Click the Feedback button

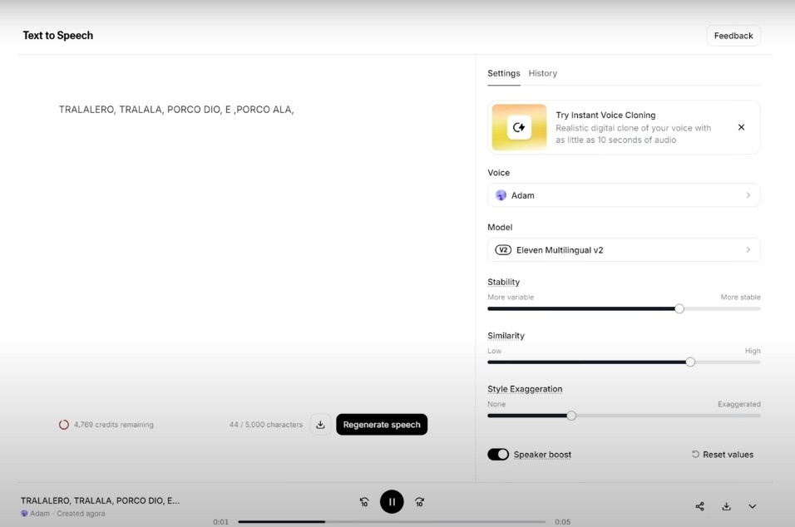point(733,36)
